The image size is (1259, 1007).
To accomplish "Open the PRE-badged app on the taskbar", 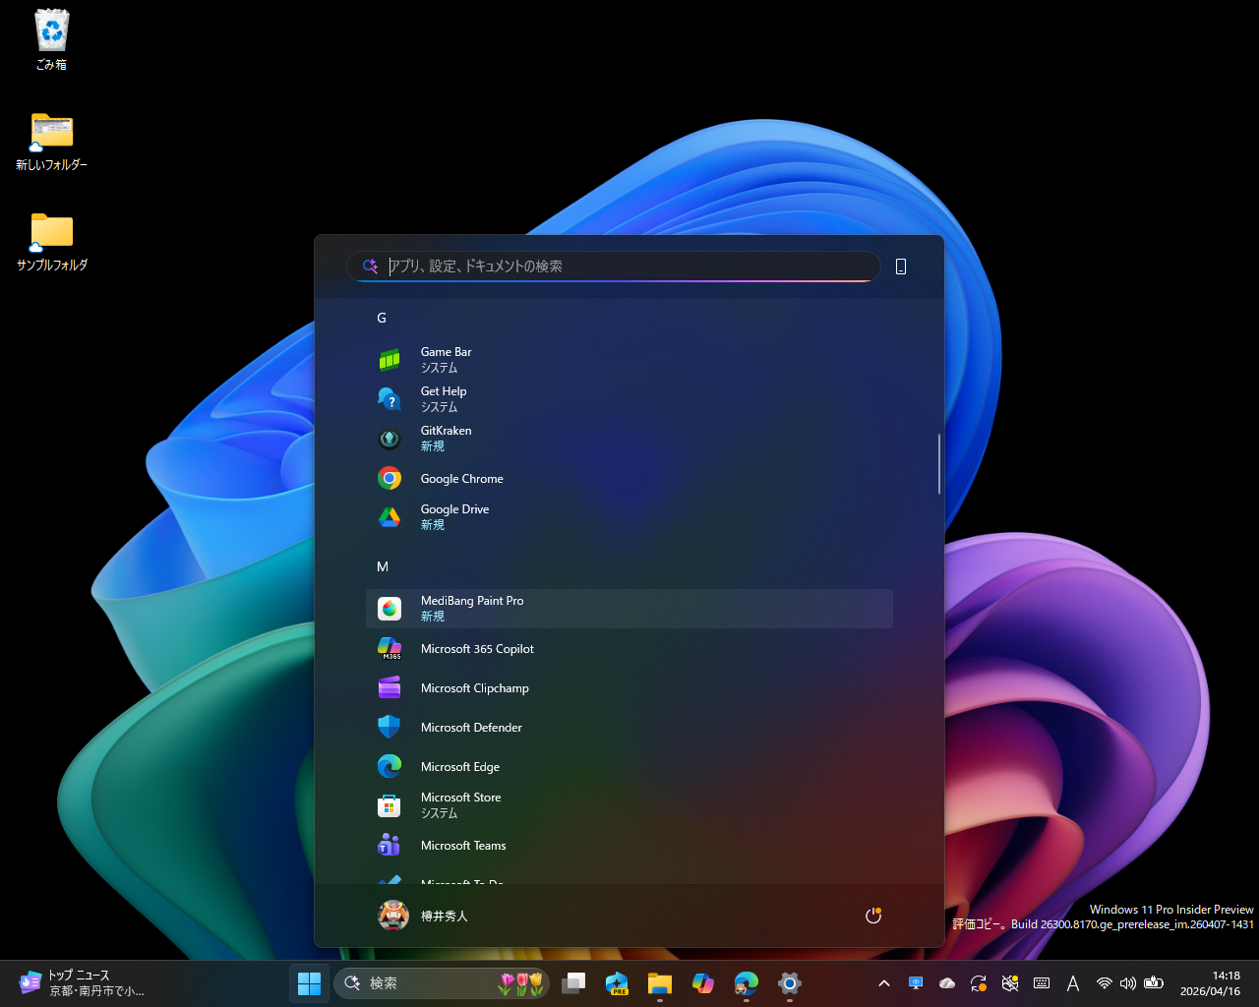I will click(617, 983).
